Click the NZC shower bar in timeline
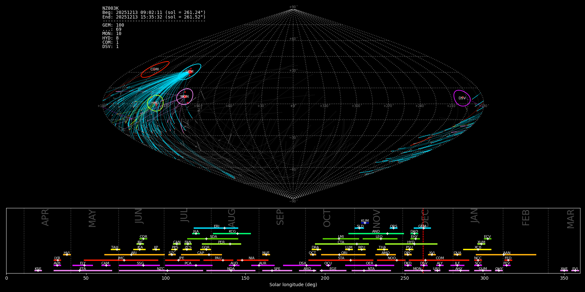Image resolution: width=585 pixels, height=292 pixels. 161,271
